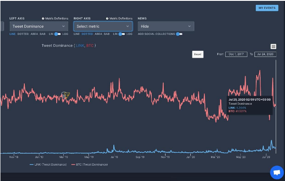The image size is (285, 181).
Task: Click Right Axis Metric Definitions text
Action: tap(121, 18)
